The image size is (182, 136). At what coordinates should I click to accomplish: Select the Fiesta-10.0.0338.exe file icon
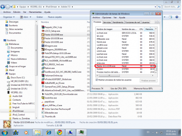pyautogui.click(x=43, y=38)
